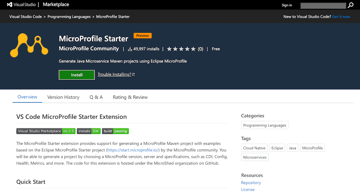Viewport: 360px width, 193px height.
Task: Open the License resource link
Action: click(248, 189)
